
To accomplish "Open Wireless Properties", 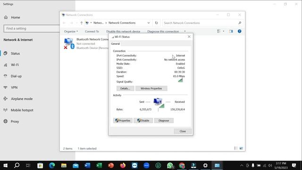I will point(151,88).
